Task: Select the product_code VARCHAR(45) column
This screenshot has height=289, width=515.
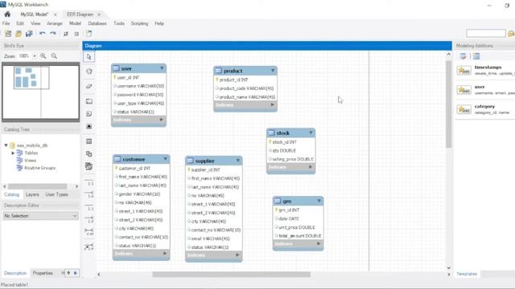Action: pos(245,88)
